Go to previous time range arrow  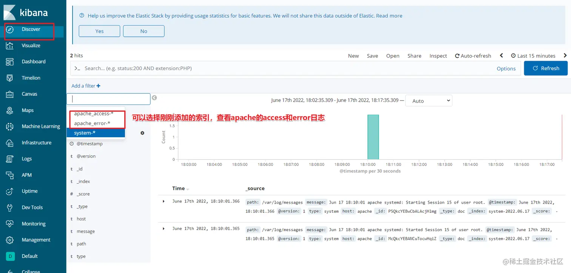pos(502,55)
